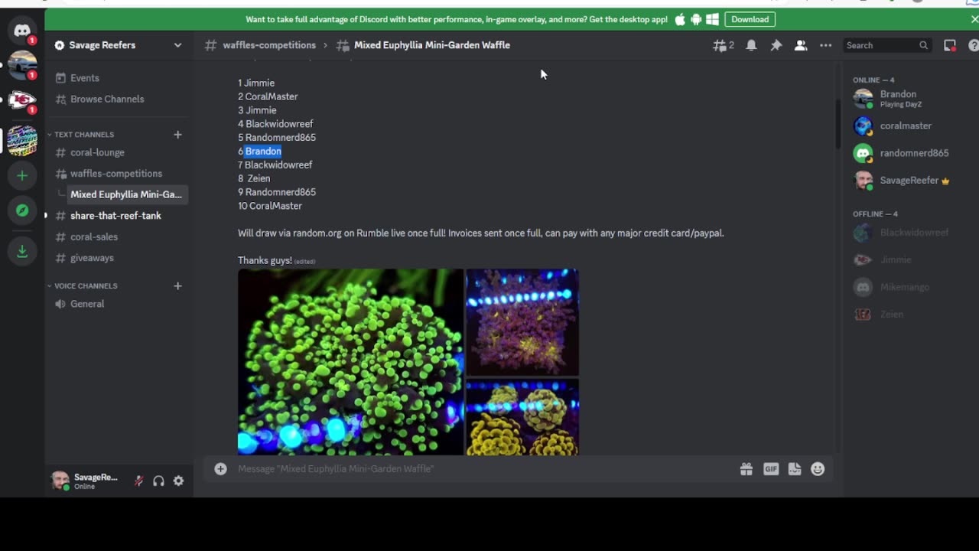Click waffles-competitions in header breadcrumb
Viewport: 979px width, 551px height.
tap(269, 45)
